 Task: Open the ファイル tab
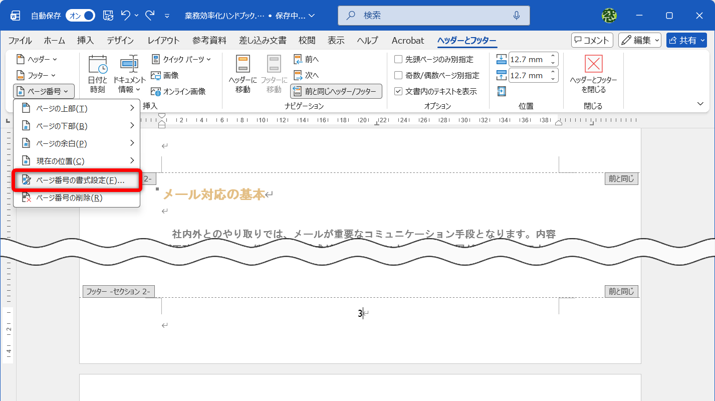click(x=20, y=41)
